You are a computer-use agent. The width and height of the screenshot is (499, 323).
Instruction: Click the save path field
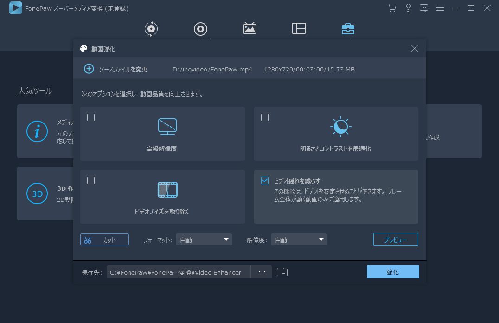pos(179,272)
